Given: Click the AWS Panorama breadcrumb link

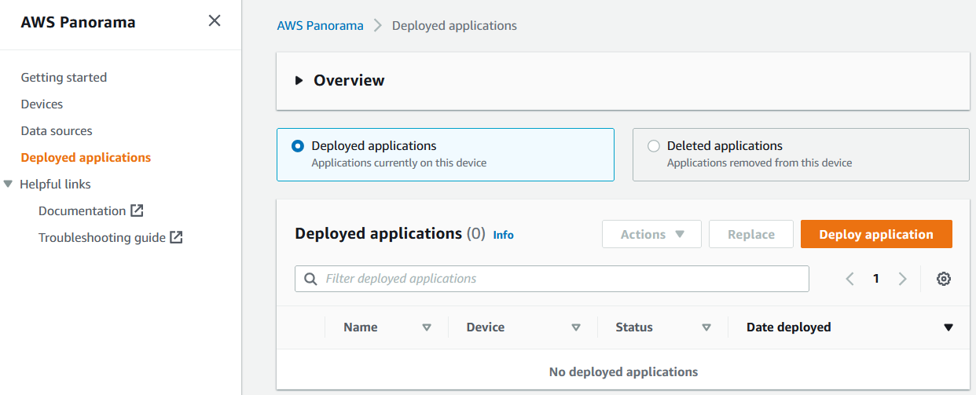Looking at the screenshot, I should (x=320, y=25).
